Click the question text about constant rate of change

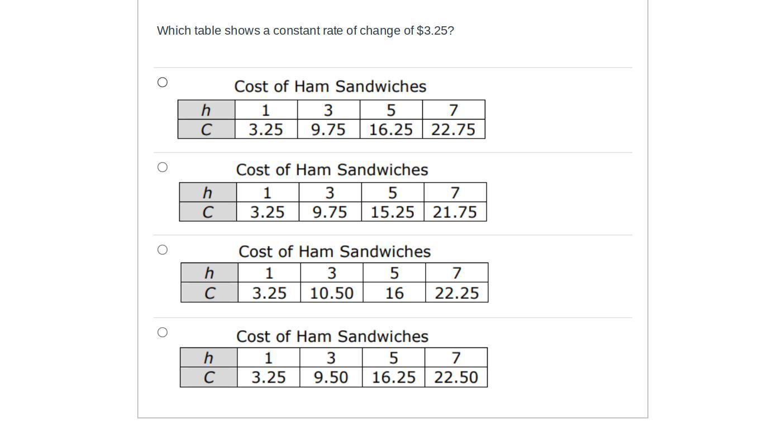306,31
